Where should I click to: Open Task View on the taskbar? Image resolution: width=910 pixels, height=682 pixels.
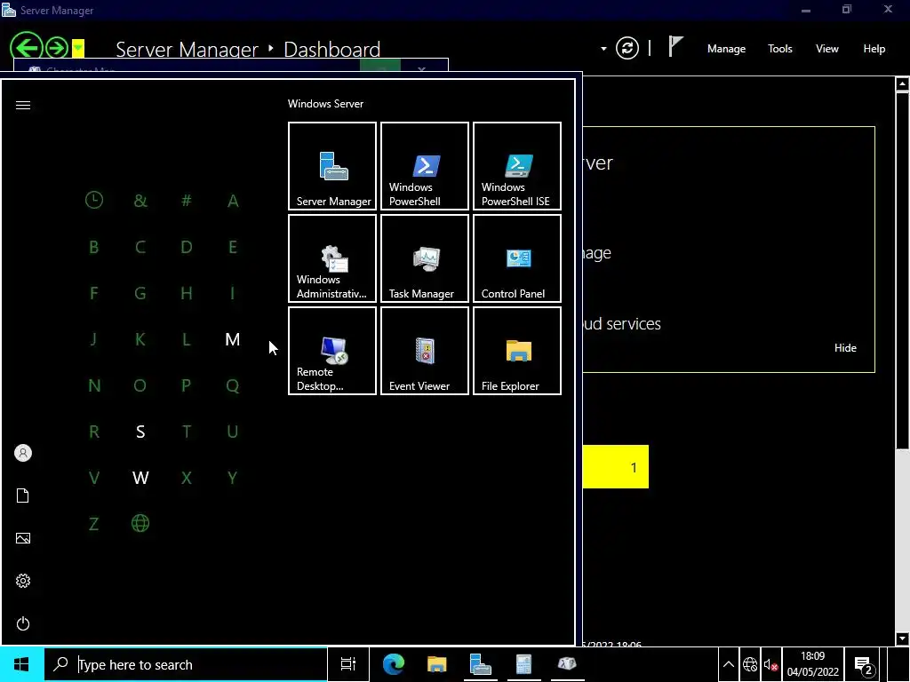click(347, 664)
